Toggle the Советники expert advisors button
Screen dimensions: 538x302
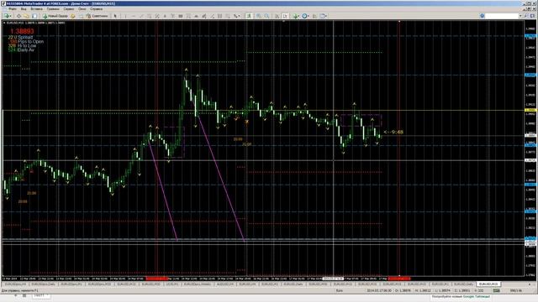(98, 16)
